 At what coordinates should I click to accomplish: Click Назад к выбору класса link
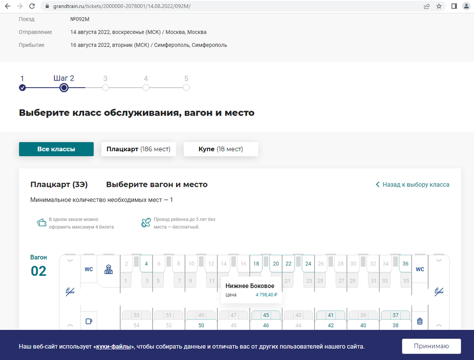(412, 184)
